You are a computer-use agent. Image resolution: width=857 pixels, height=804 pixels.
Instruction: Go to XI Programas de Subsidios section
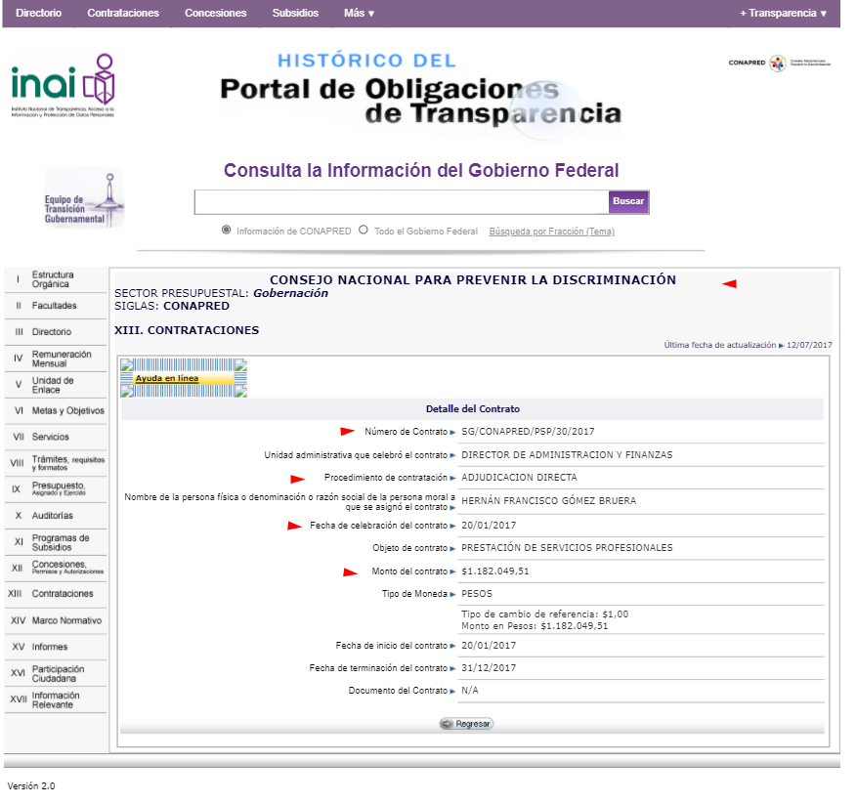[55, 542]
